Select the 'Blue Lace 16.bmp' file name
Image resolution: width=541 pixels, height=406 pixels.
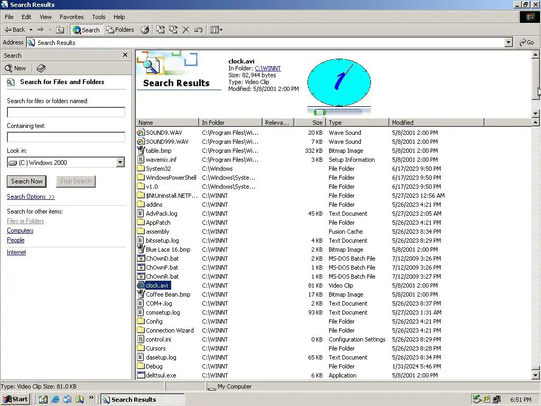(168, 250)
